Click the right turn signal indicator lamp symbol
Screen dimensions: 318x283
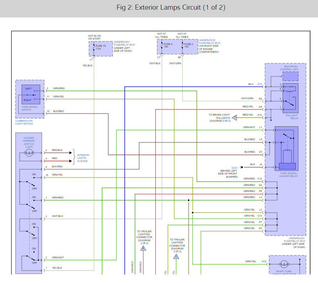284,264
